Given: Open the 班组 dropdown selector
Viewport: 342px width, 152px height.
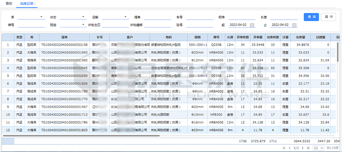Looking at the screenshot, I should (83, 25).
